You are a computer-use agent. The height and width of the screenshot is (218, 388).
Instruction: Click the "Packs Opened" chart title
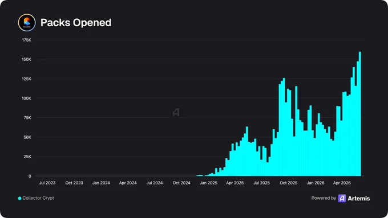click(76, 22)
